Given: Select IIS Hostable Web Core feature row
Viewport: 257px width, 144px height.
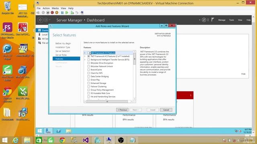Looking at the screenshot, I should [100, 93].
